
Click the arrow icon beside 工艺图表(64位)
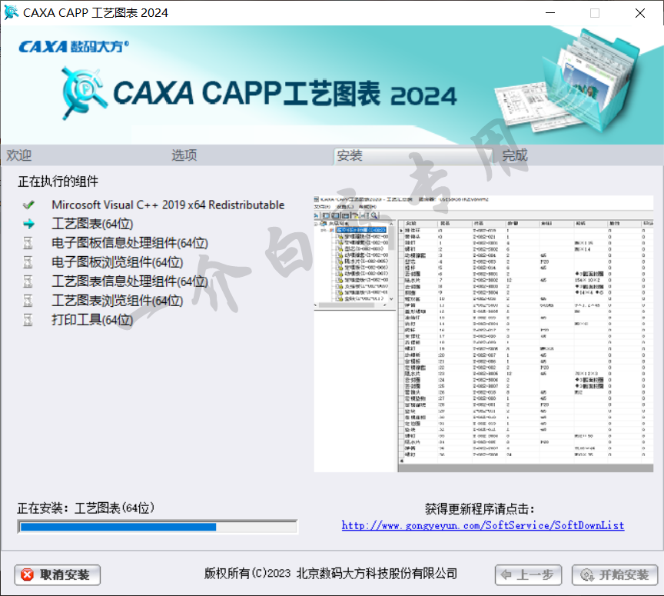click(x=28, y=224)
